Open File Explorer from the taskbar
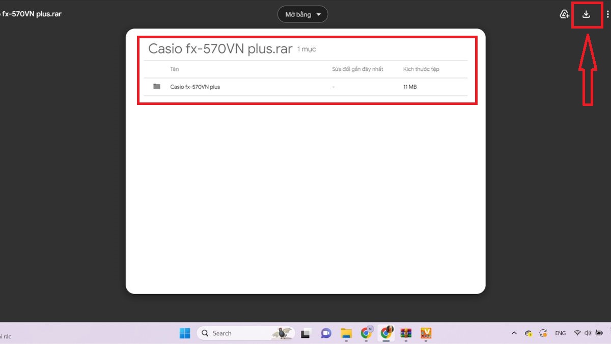611x344 pixels. point(346,333)
